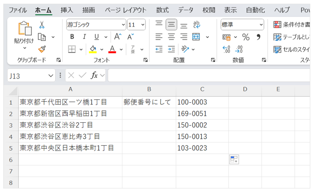Open font settings dialog launcher フォント
Image resolution: width=314 pixels, height=194 pixels.
[x=146, y=60]
